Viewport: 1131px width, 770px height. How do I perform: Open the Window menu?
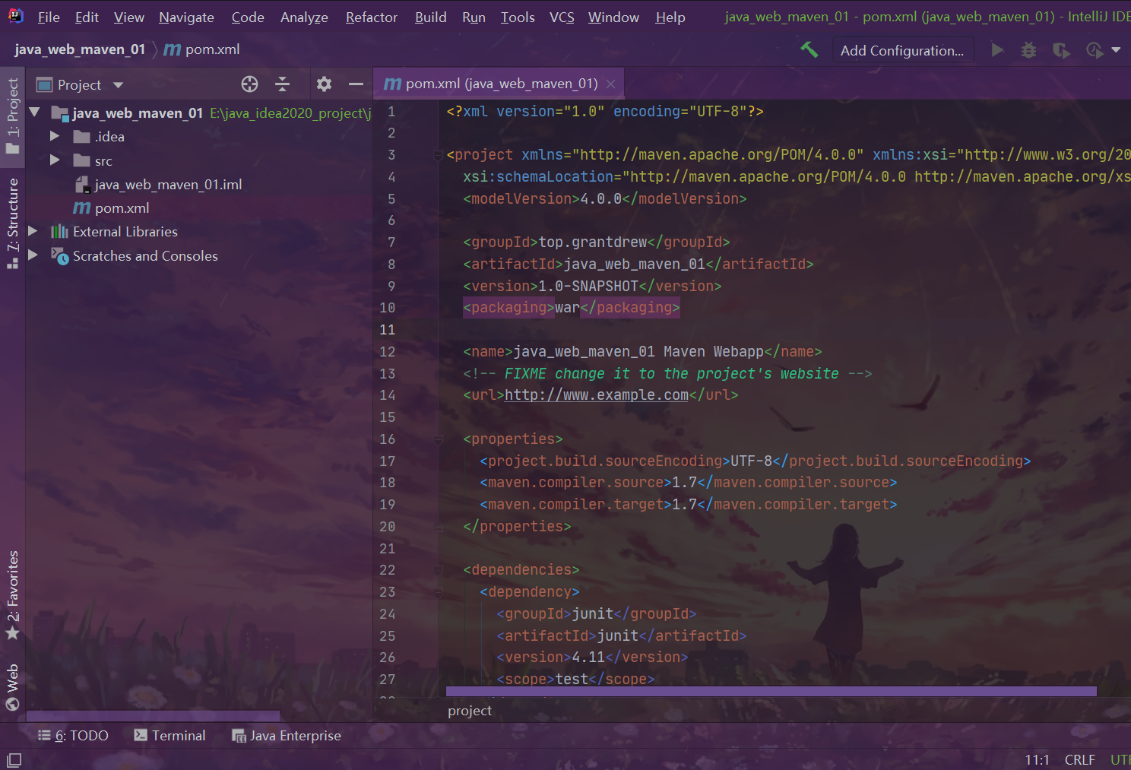(x=613, y=17)
